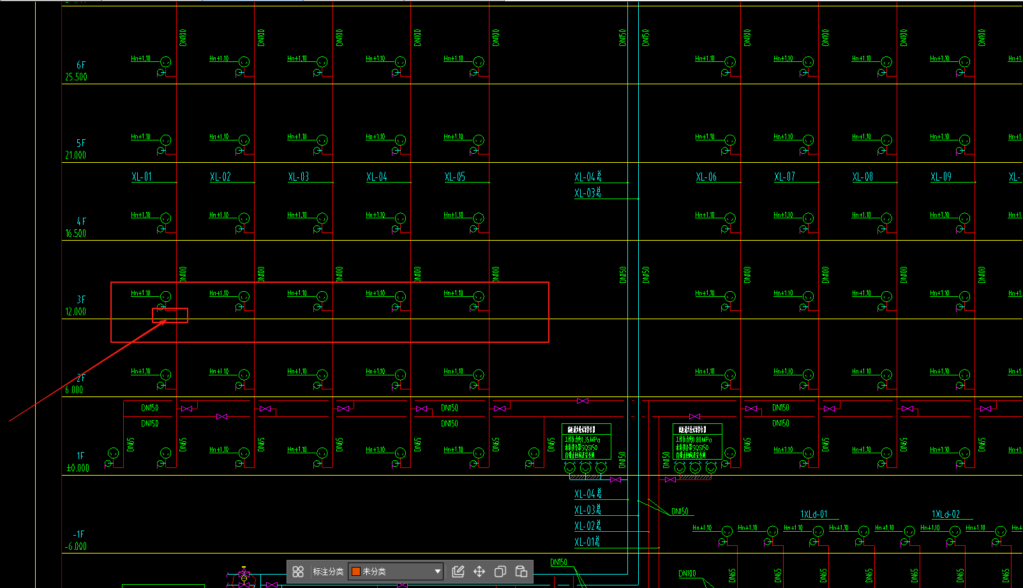Screen dimensions: 1023x588
Task: Select the XL-07 riser label
Action: 784,177
